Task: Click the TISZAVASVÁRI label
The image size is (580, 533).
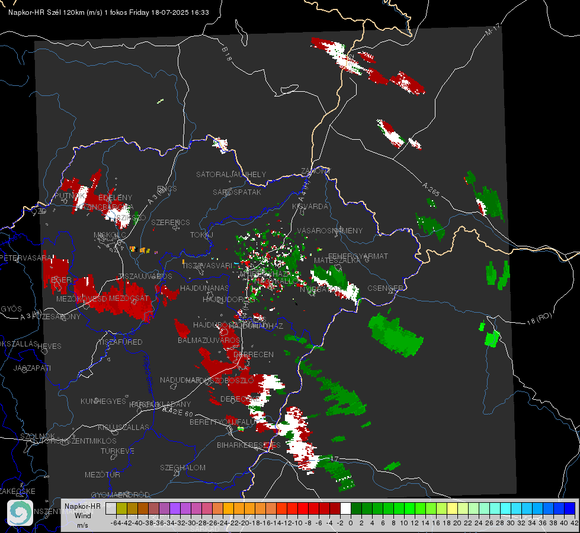Action: pyautogui.click(x=207, y=265)
